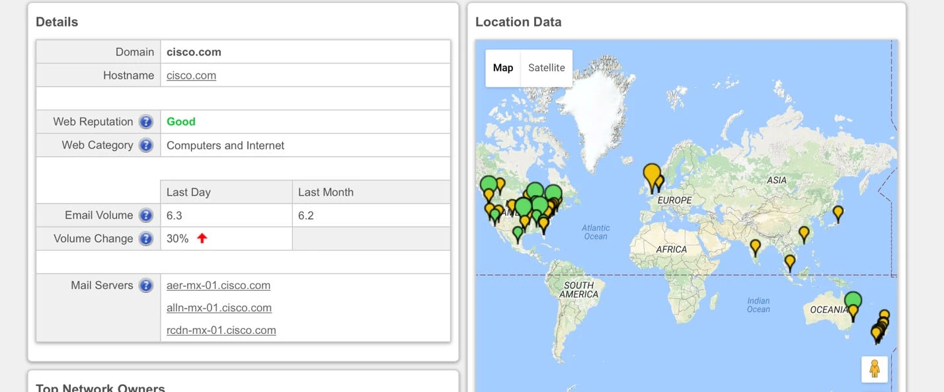This screenshot has width=944, height=392.
Task: Click the Street View pegman icon
Action: tap(874, 369)
